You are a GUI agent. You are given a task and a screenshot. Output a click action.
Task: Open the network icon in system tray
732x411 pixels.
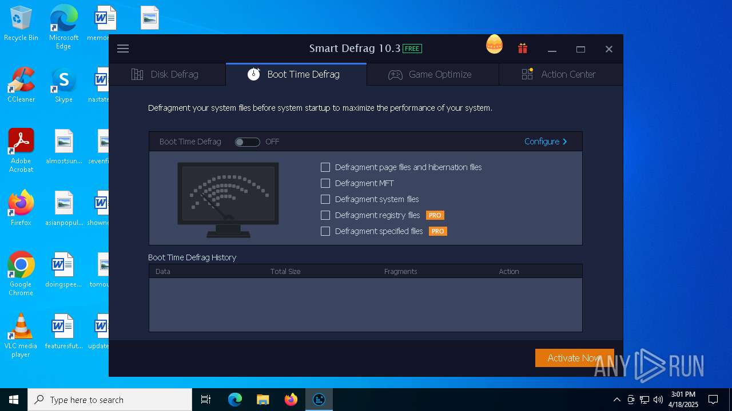point(645,400)
